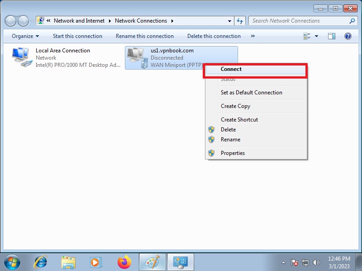
Task: Select Create Shortcut in context menu
Action: coord(239,120)
